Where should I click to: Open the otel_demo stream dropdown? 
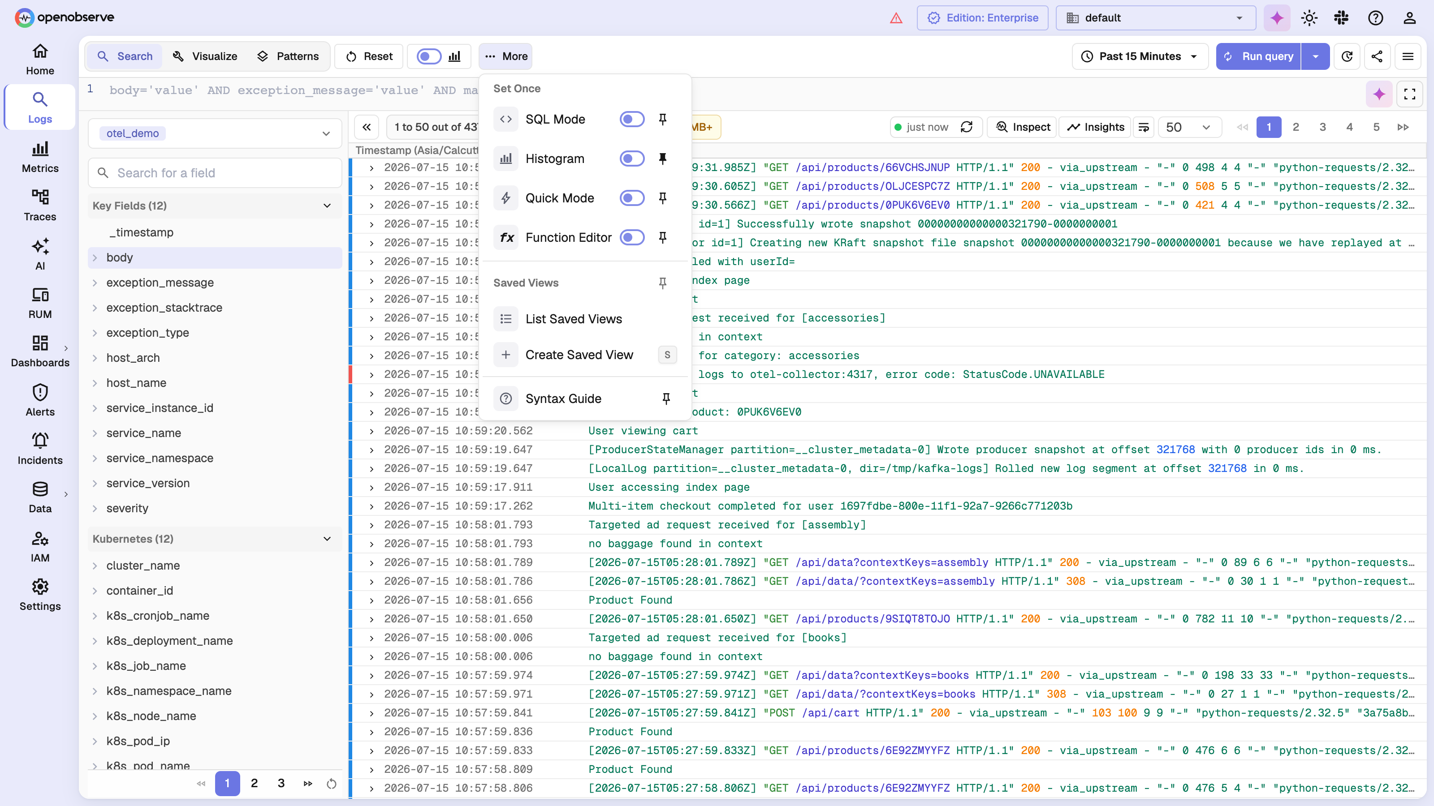pos(215,133)
